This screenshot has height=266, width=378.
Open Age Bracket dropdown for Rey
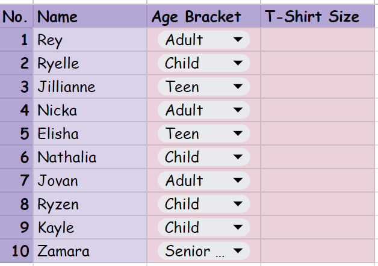240,40
